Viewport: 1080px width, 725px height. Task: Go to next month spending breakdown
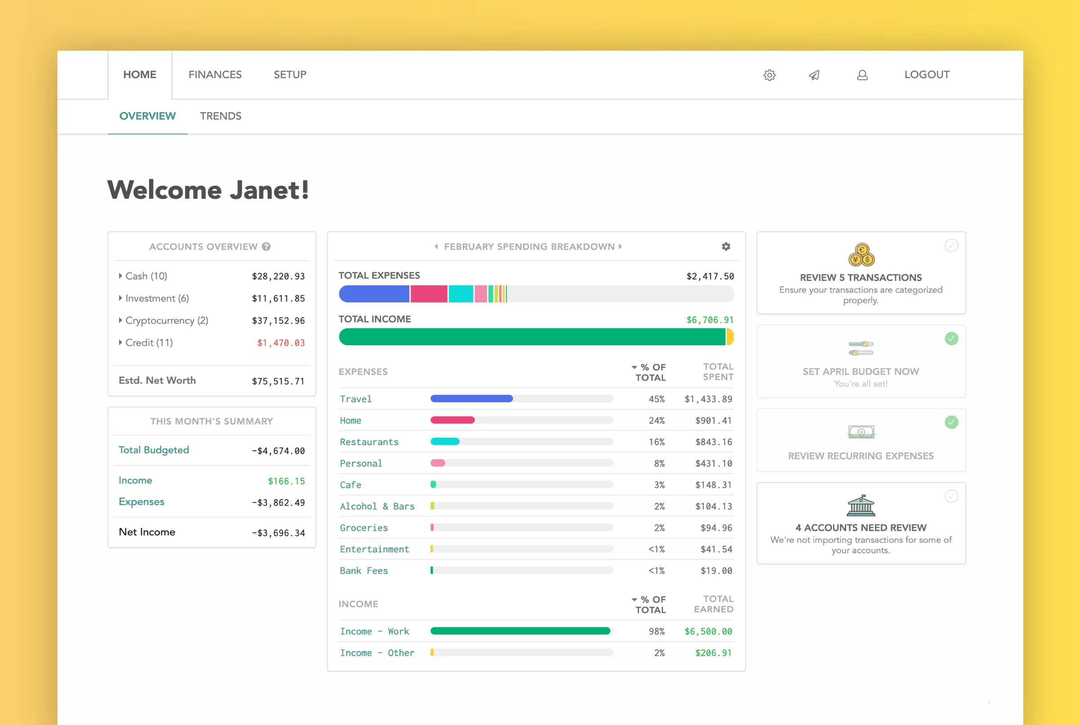coord(620,246)
